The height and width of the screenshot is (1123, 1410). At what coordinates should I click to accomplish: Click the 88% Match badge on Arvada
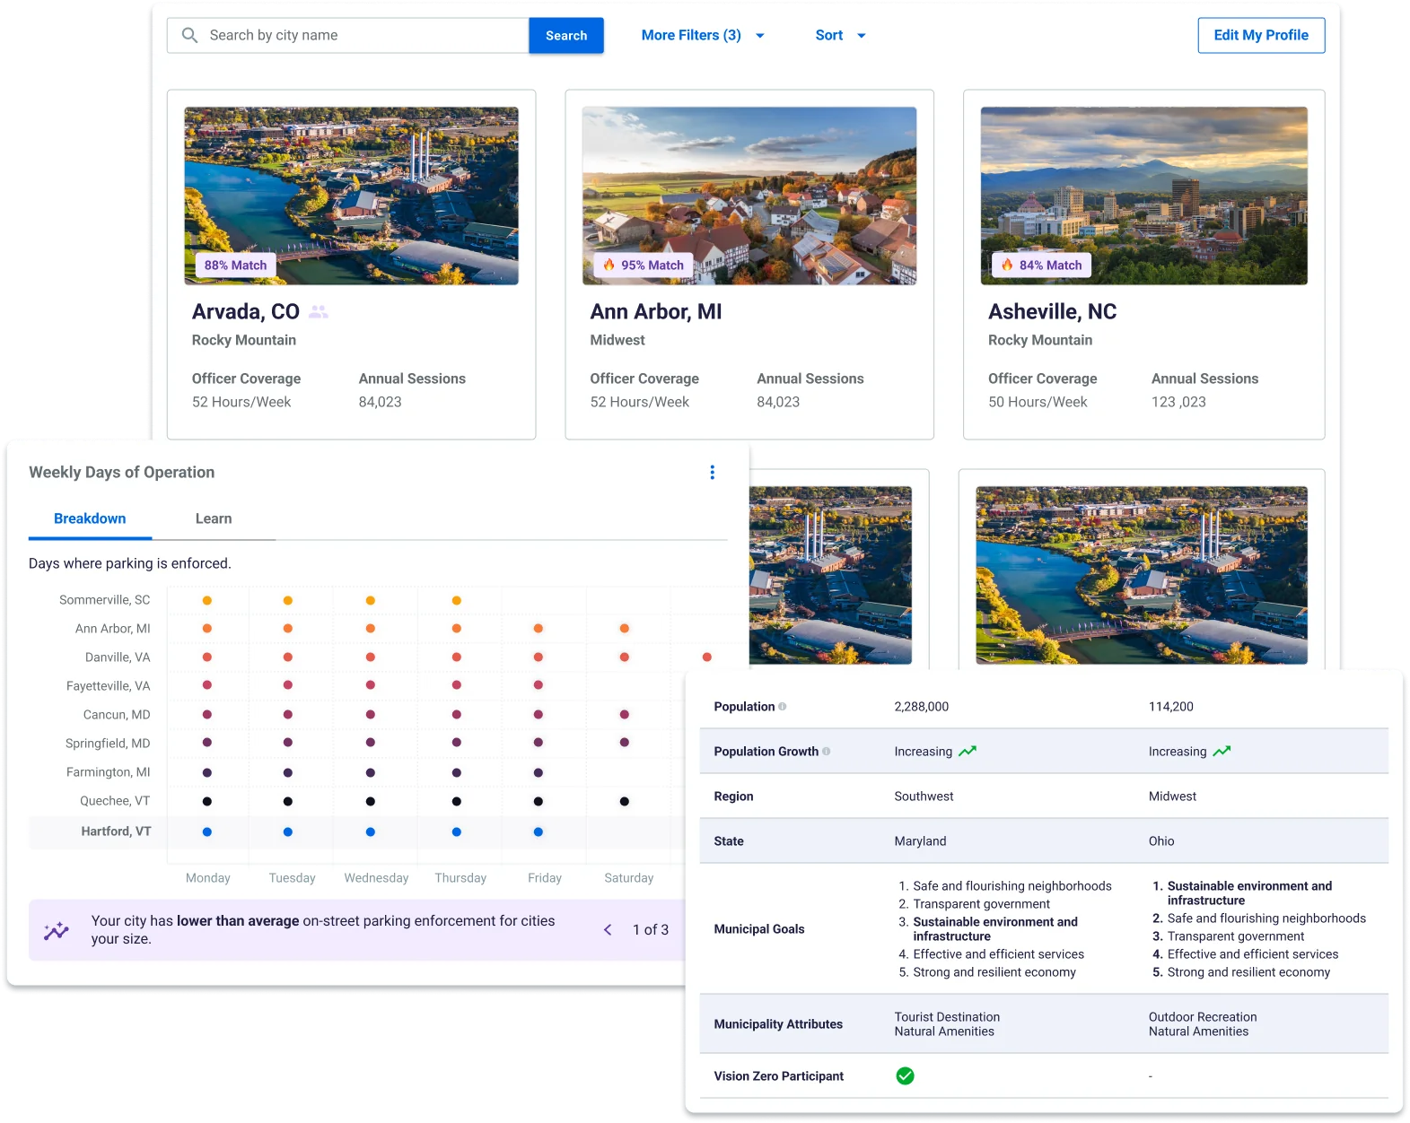(235, 266)
